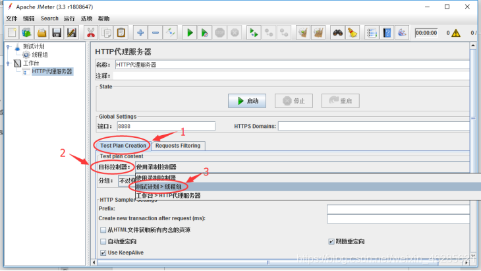Image resolution: width=481 pixels, height=271 pixels.
Task: Pick 使用录制控制器 in dropdown list
Action: [x=308, y=178]
